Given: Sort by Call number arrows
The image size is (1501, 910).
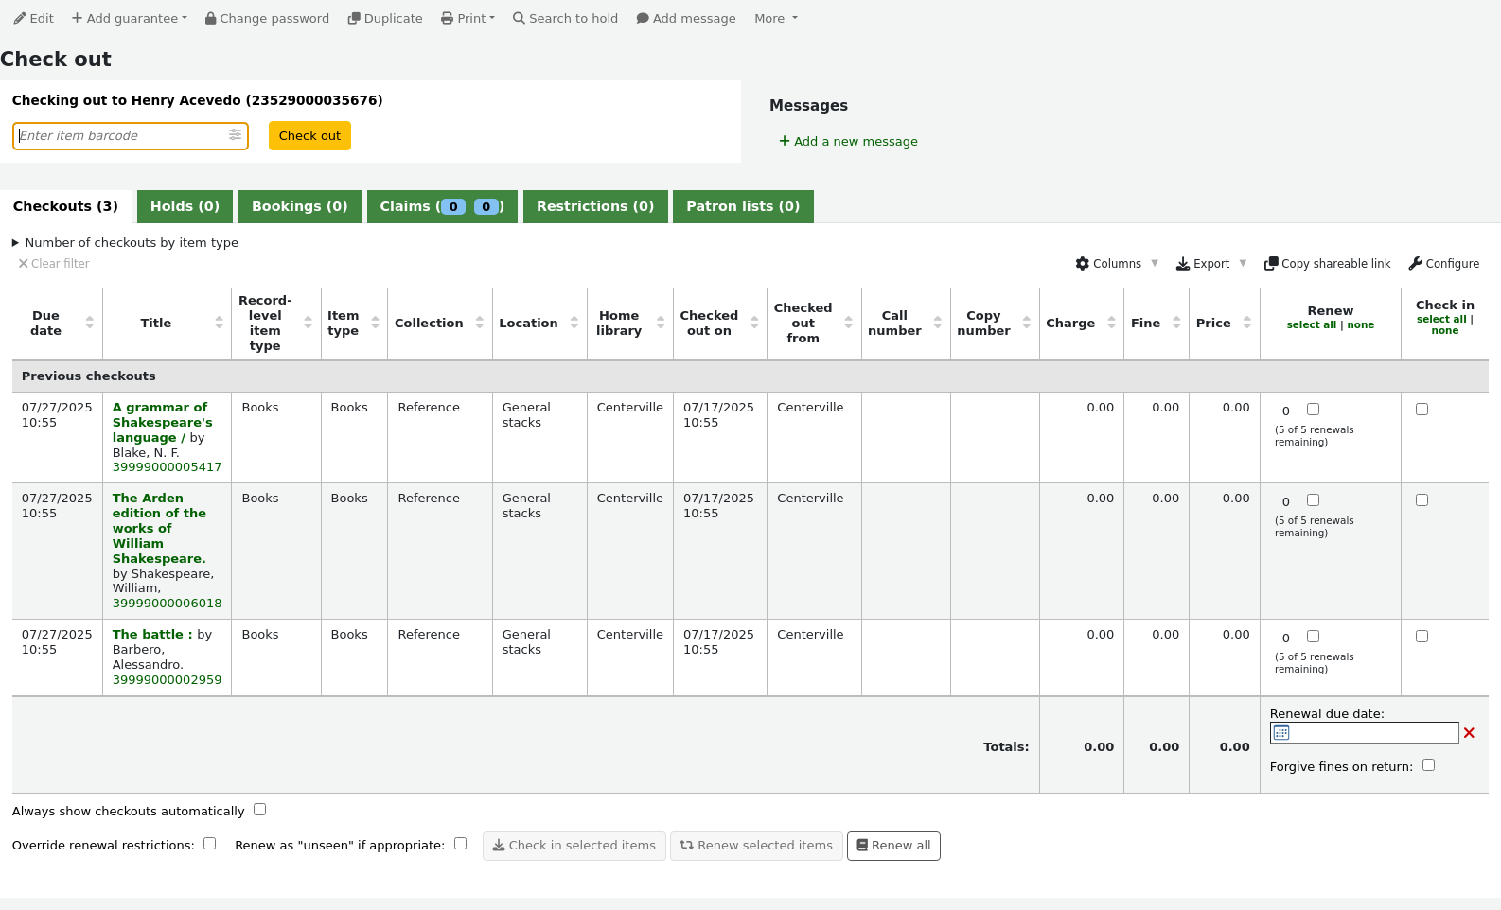Looking at the screenshot, I should click(938, 323).
